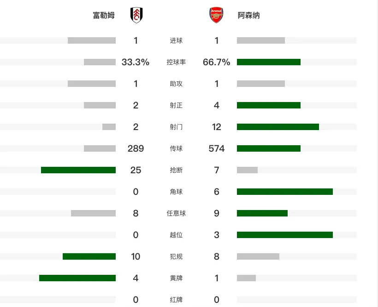Click Arsenal's green 角球 bar
Screen dimensions: 378x307
click(285, 192)
